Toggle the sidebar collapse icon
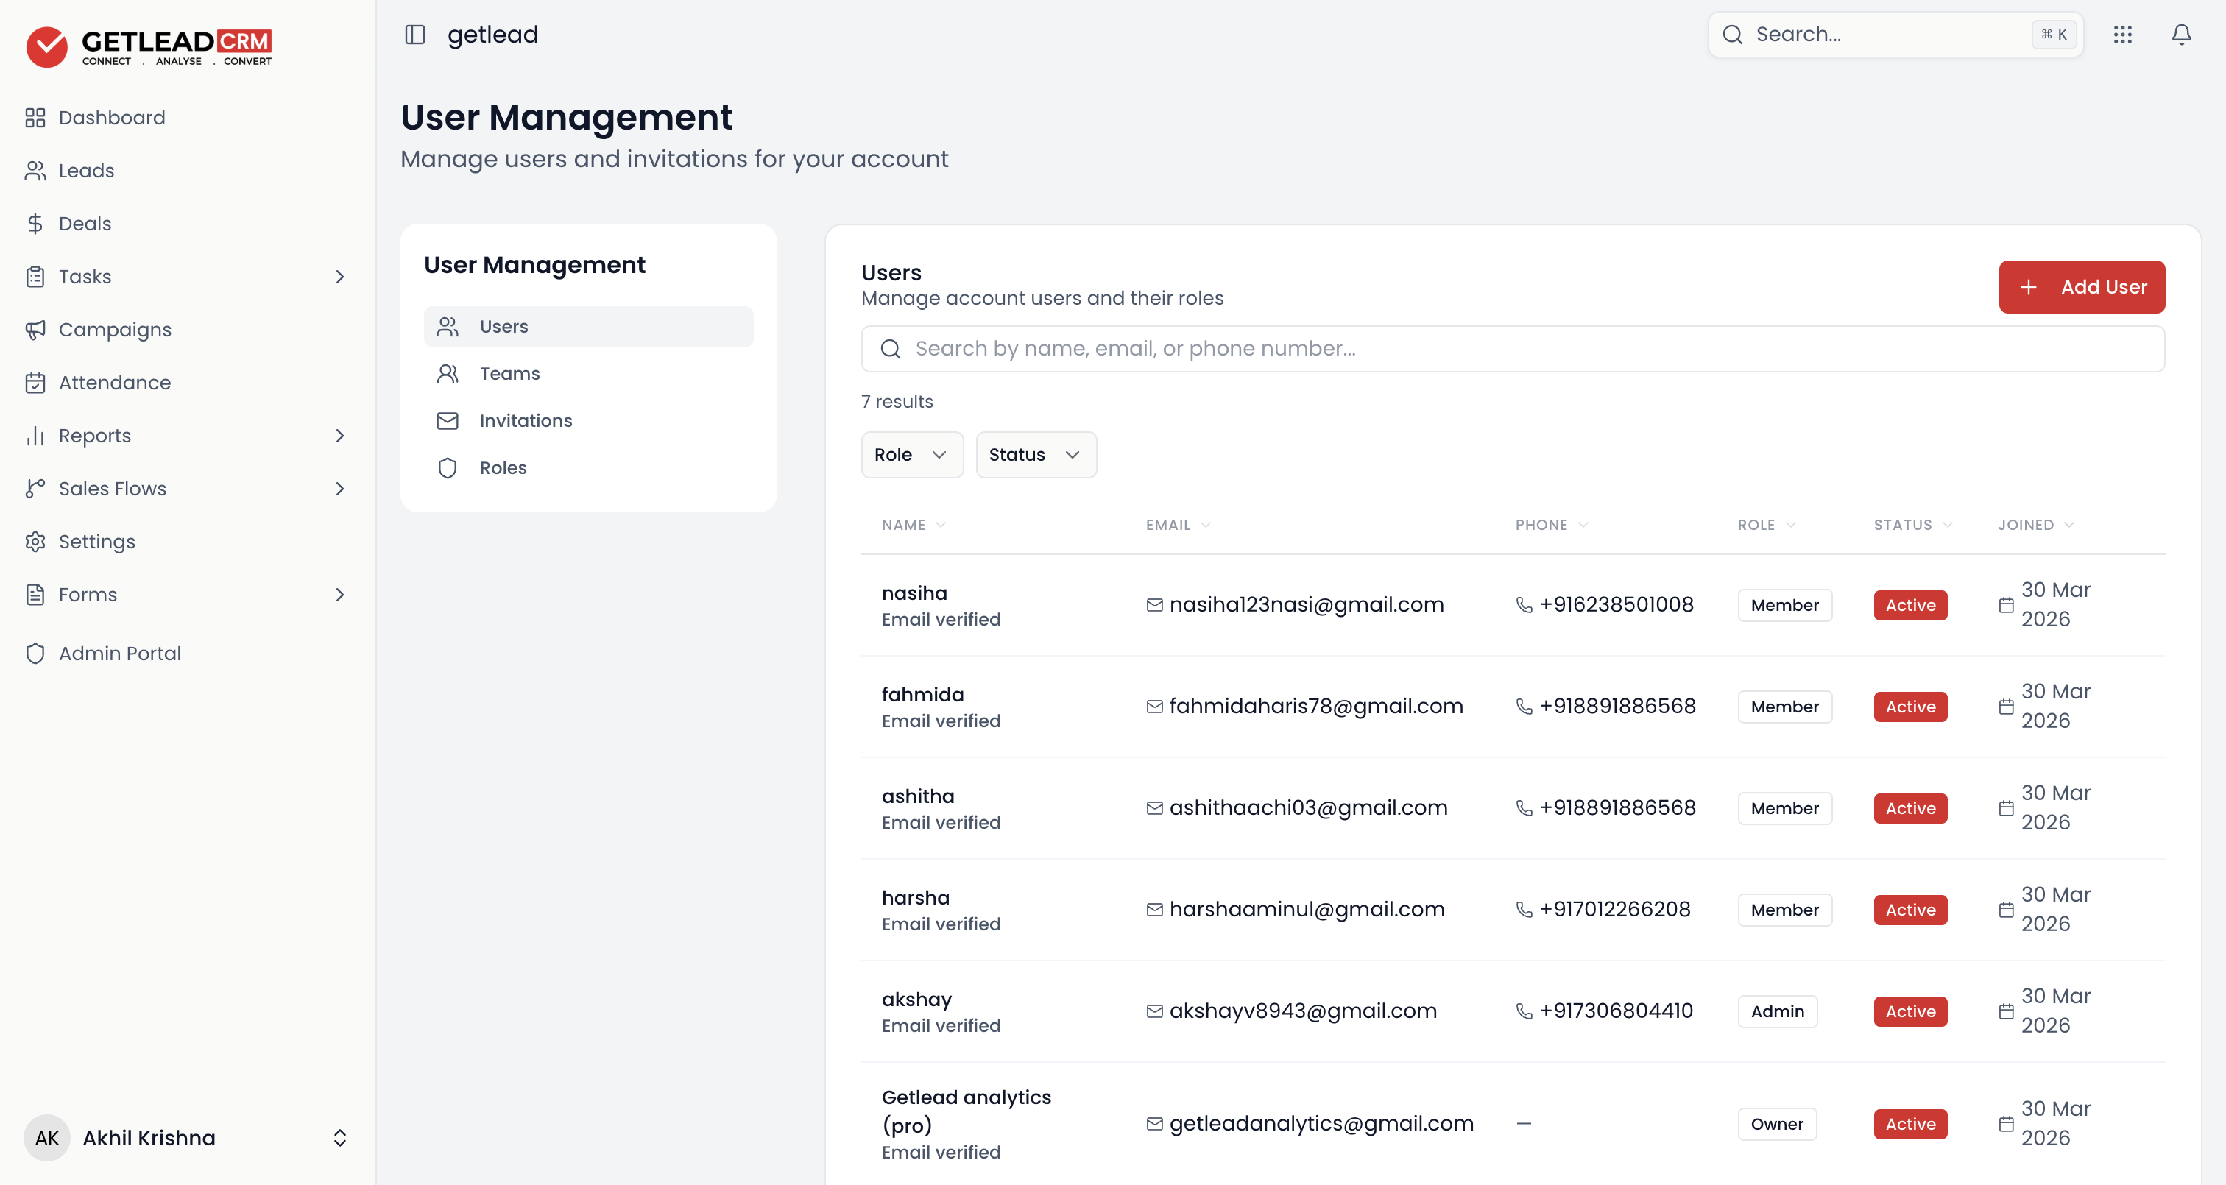 (x=414, y=35)
